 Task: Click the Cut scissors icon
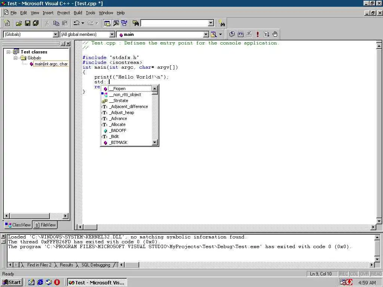coord(47,23)
